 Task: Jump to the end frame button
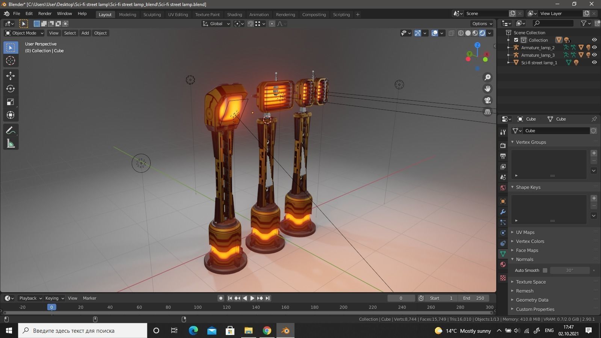click(267, 298)
